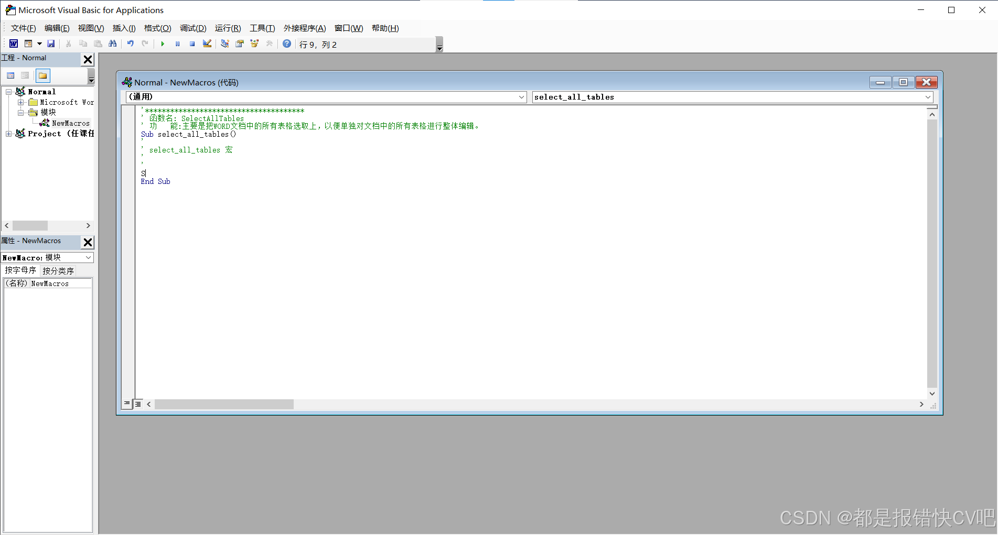Click the Insert Module toolbar icon
This screenshot has height=535, width=998.
point(28,44)
